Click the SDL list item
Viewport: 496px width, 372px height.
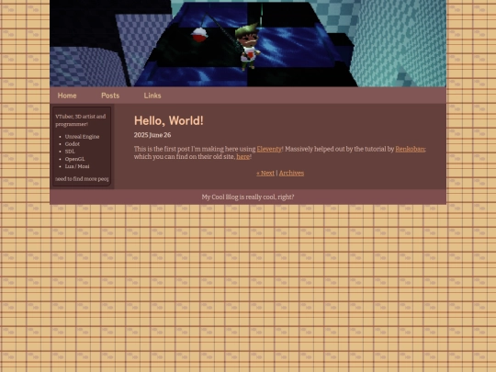70,152
